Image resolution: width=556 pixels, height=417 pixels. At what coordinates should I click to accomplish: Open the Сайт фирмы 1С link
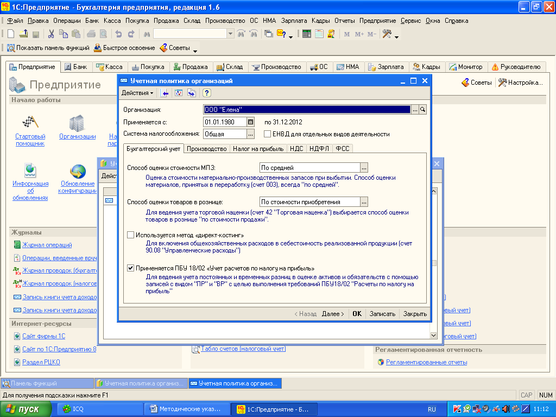click(43, 336)
